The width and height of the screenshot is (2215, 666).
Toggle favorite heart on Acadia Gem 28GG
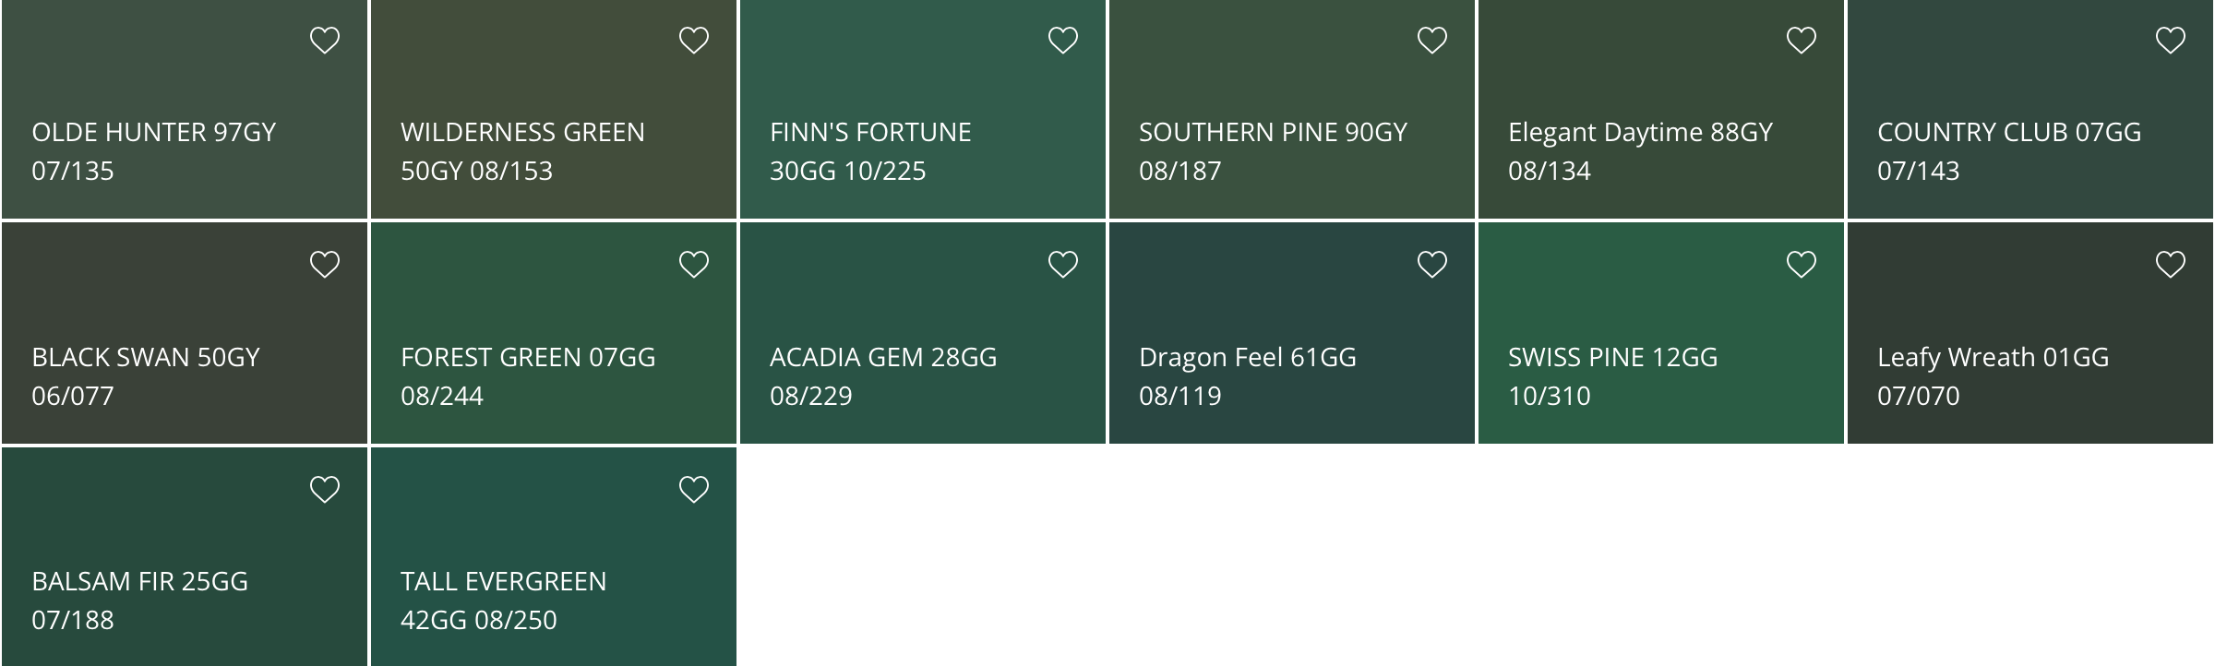coord(1063,265)
